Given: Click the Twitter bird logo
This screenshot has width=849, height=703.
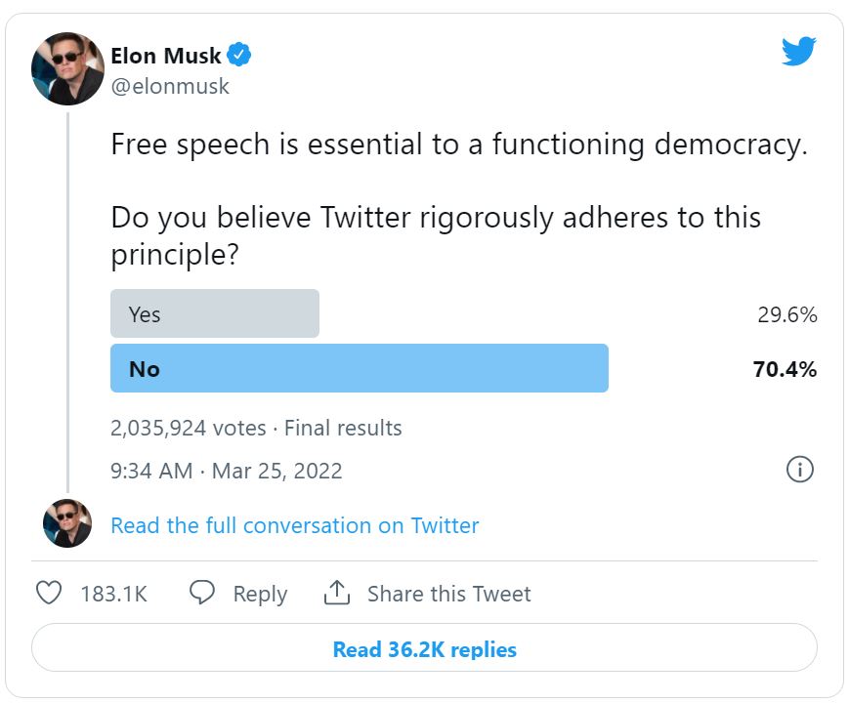Looking at the screenshot, I should 798,51.
